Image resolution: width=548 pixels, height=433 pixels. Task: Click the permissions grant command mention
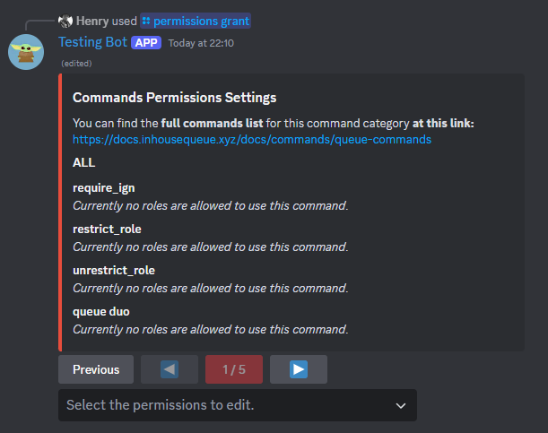coord(196,21)
